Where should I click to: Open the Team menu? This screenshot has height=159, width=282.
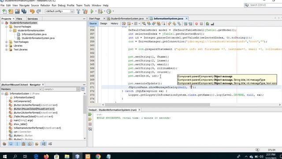tap(79, 5)
